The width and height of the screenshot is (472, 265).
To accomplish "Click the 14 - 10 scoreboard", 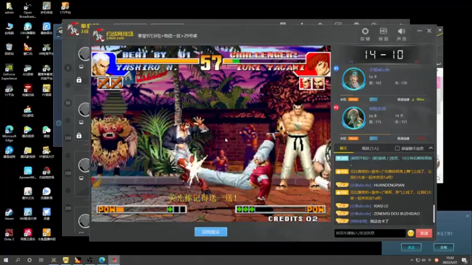I will 384,54.
